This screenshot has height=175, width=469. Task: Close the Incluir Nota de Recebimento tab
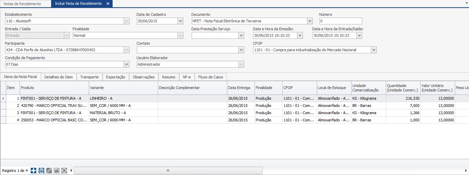[x=108, y=4]
